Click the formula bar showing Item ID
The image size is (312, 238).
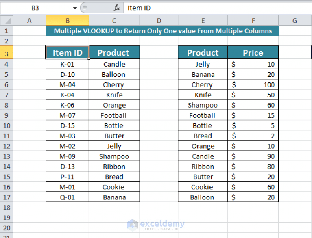(218, 8)
